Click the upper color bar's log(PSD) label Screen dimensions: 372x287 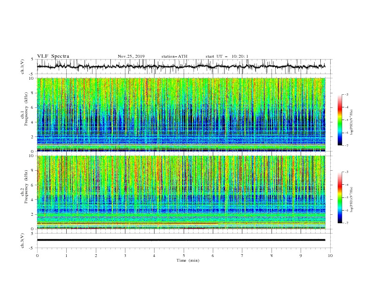tap(352, 122)
